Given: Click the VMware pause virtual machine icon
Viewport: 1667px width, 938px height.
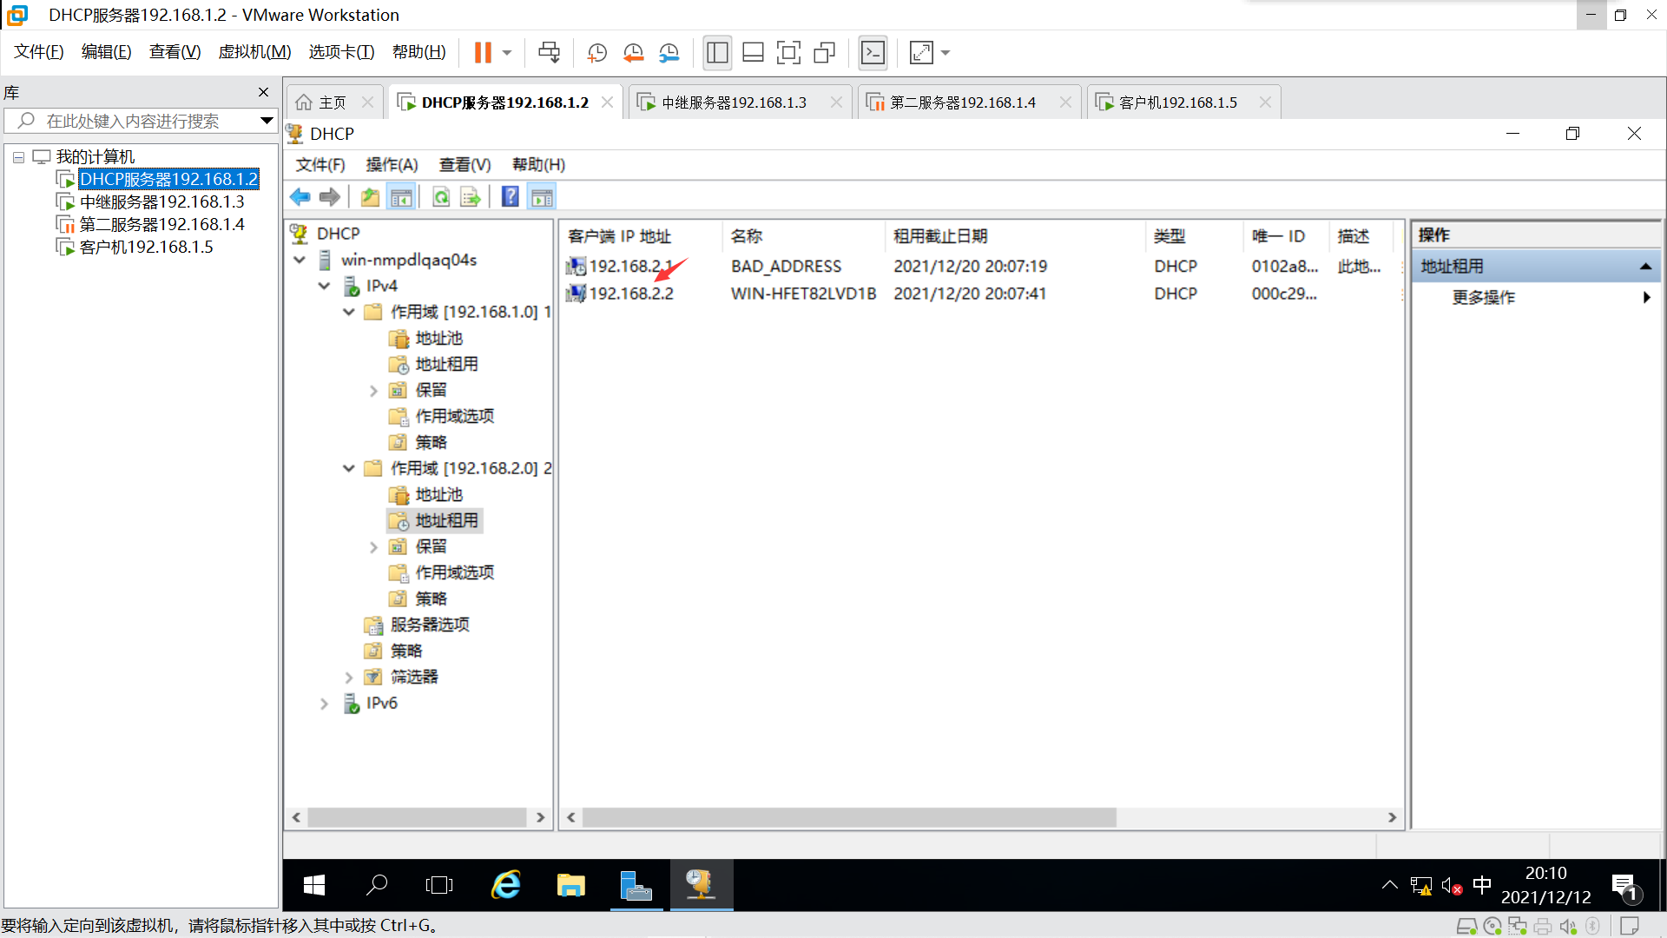Looking at the screenshot, I should coord(483,53).
